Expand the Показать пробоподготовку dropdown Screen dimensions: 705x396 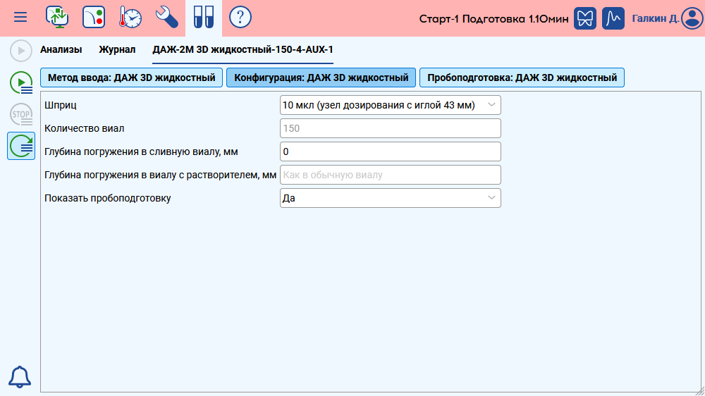(391, 198)
